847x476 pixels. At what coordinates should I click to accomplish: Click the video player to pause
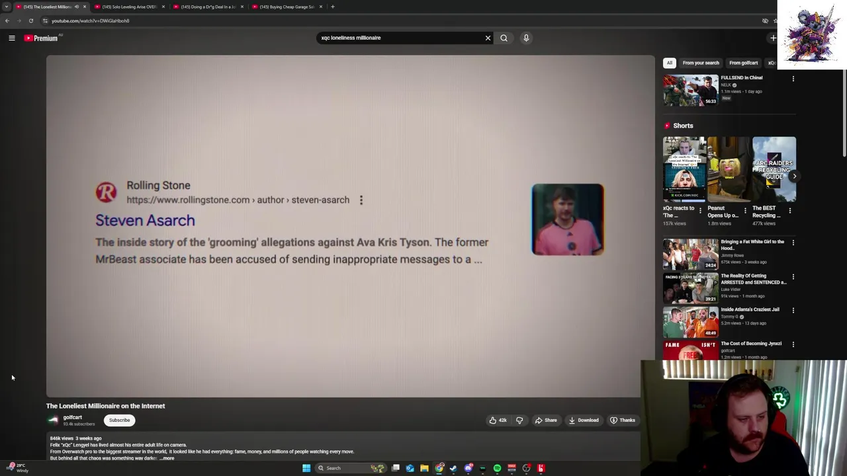pyautogui.click(x=351, y=226)
